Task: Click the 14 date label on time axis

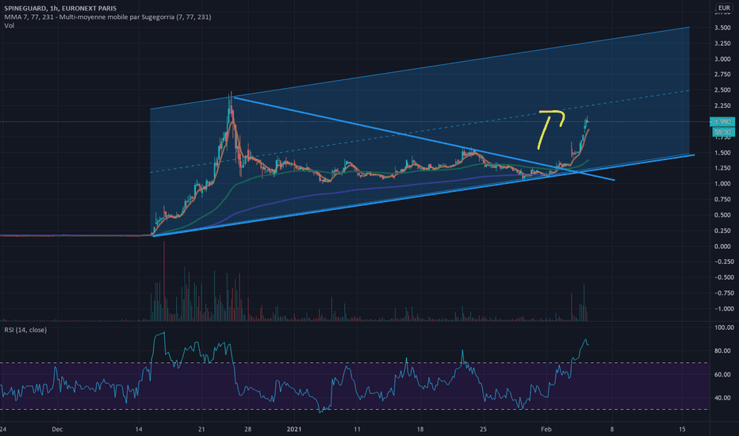Action: tap(139, 430)
